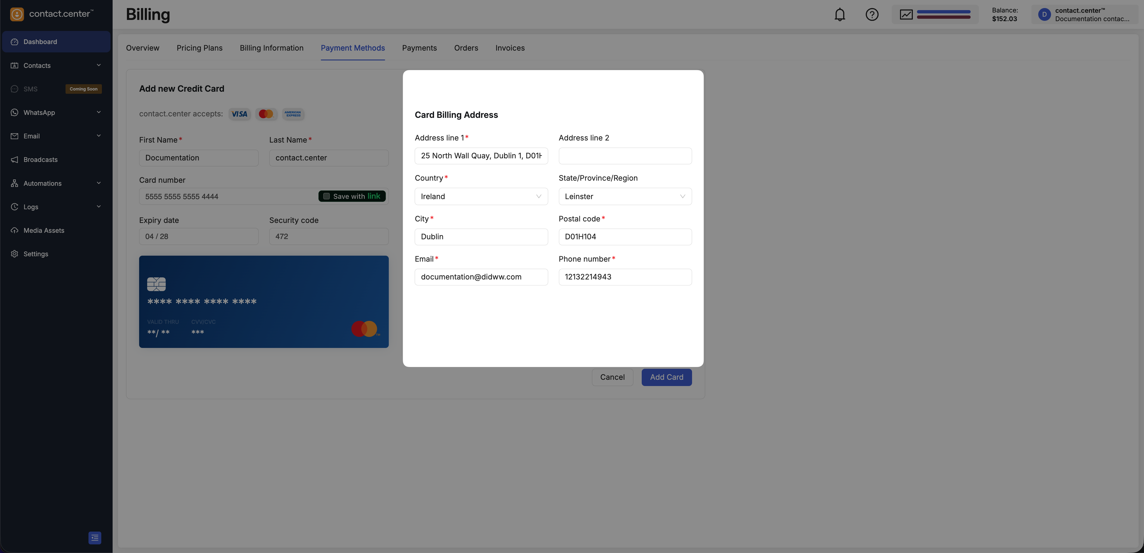Click the sidebar collapse icon at bottom

[x=95, y=538]
